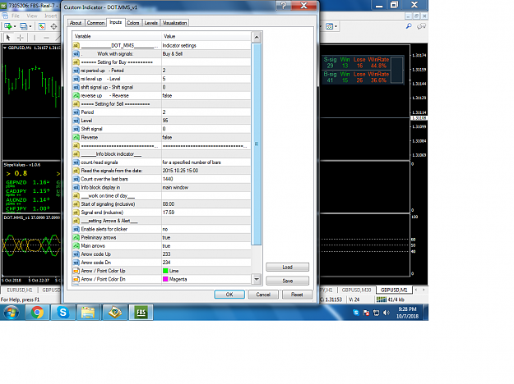Click the Load button
514x384 pixels.
[288, 267]
